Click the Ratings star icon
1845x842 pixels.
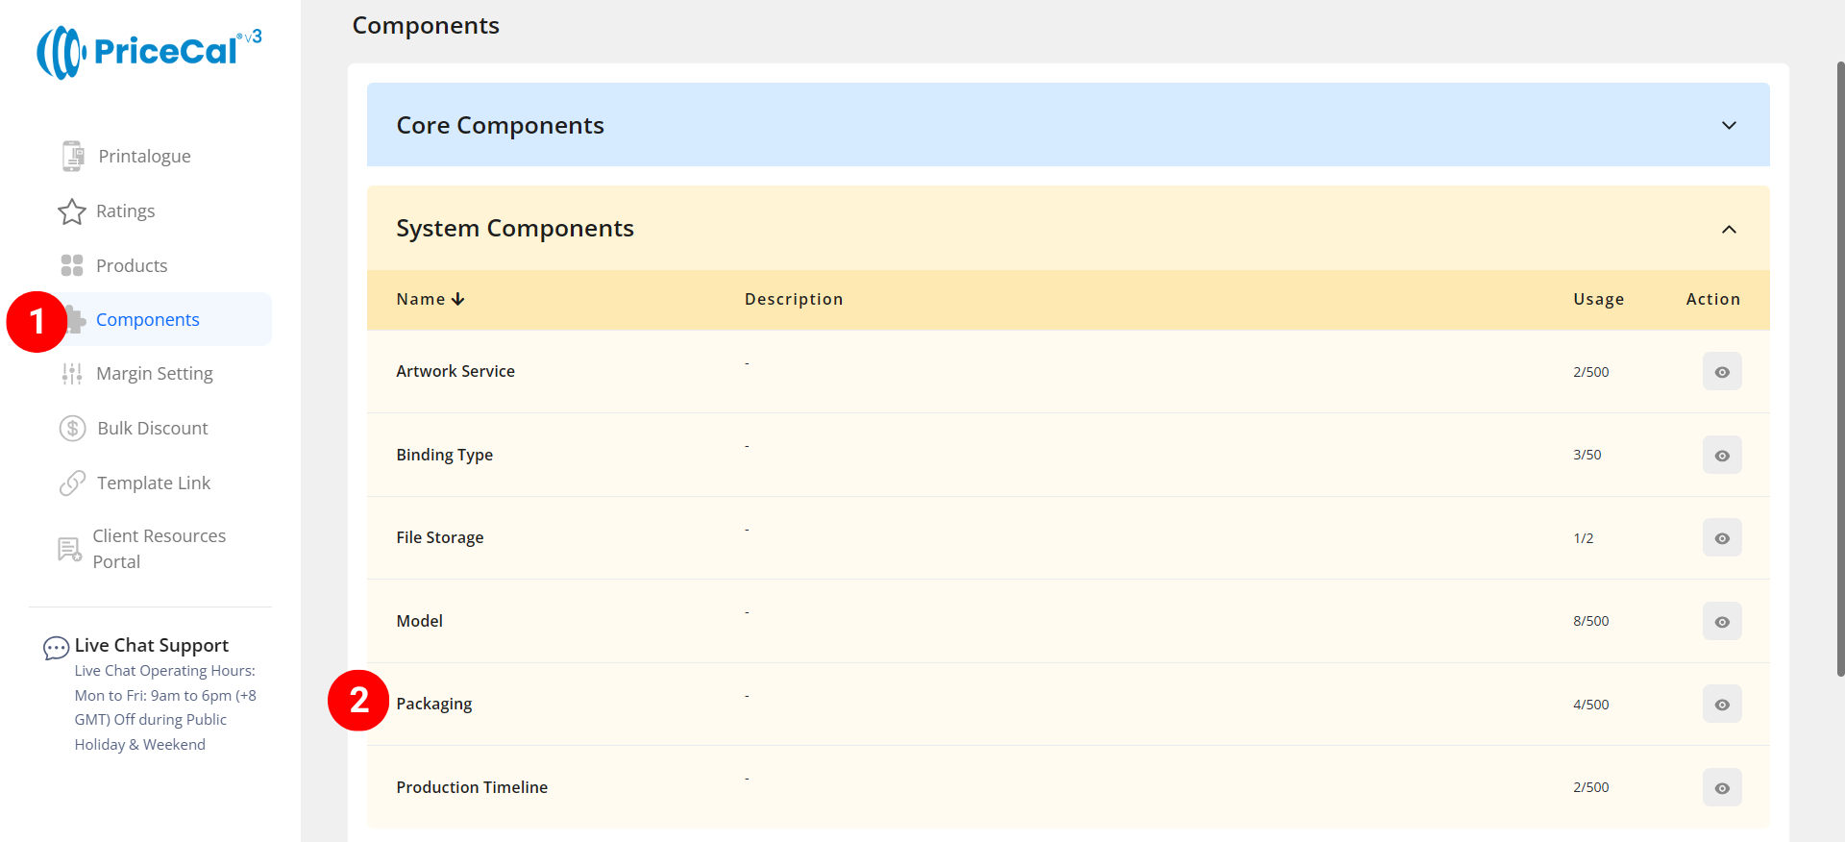coord(72,211)
